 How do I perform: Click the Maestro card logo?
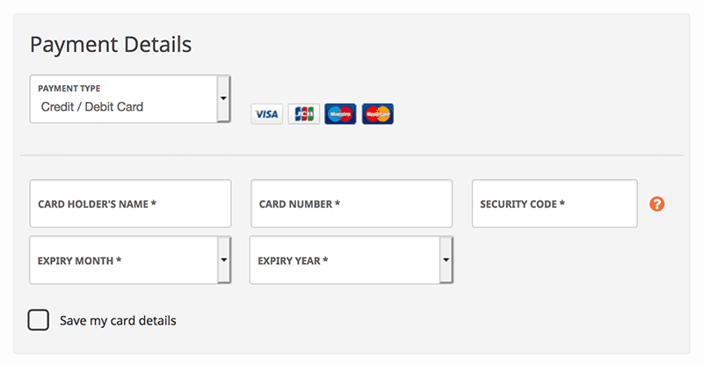pyautogui.click(x=340, y=114)
